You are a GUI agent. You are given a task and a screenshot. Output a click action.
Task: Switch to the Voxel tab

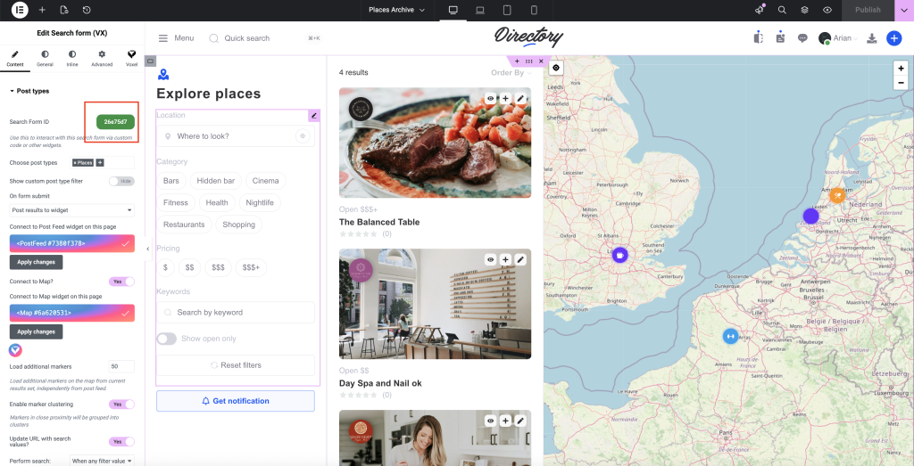tap(132, 58)
